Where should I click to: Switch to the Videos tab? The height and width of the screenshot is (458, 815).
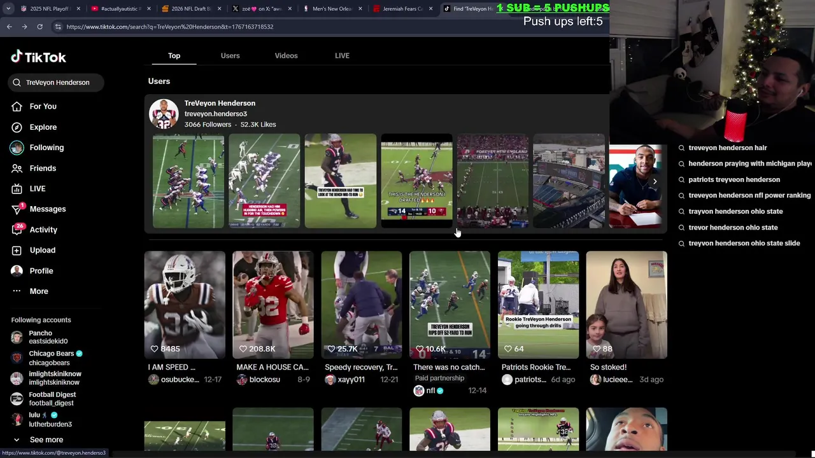286,55
